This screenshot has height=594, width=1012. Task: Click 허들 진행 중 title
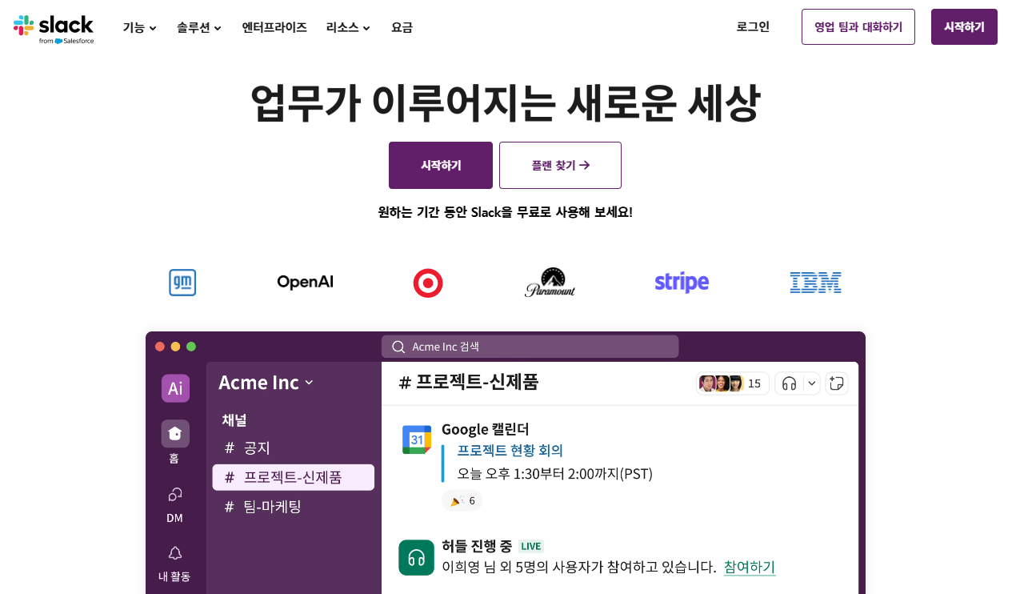tap(477, 547)
